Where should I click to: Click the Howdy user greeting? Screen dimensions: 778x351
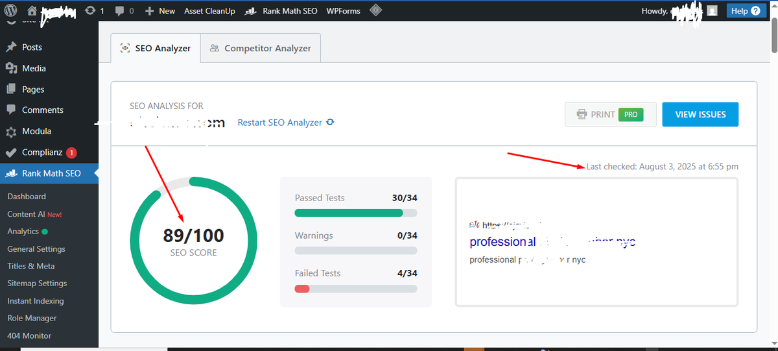pos(671,11)
